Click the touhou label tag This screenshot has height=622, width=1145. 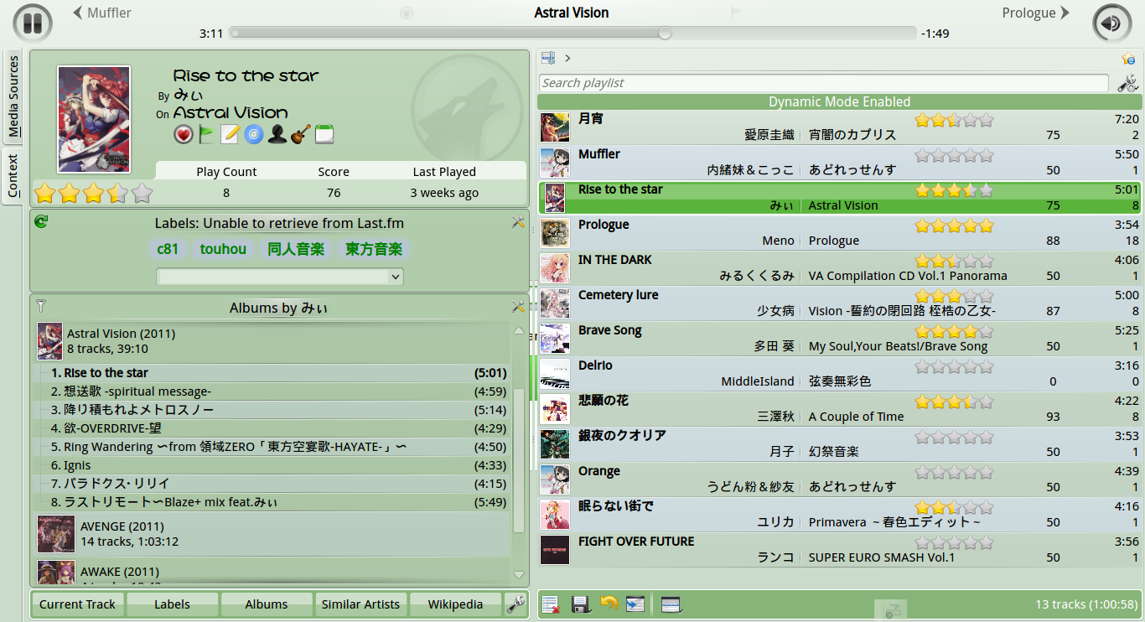point(223,249)
